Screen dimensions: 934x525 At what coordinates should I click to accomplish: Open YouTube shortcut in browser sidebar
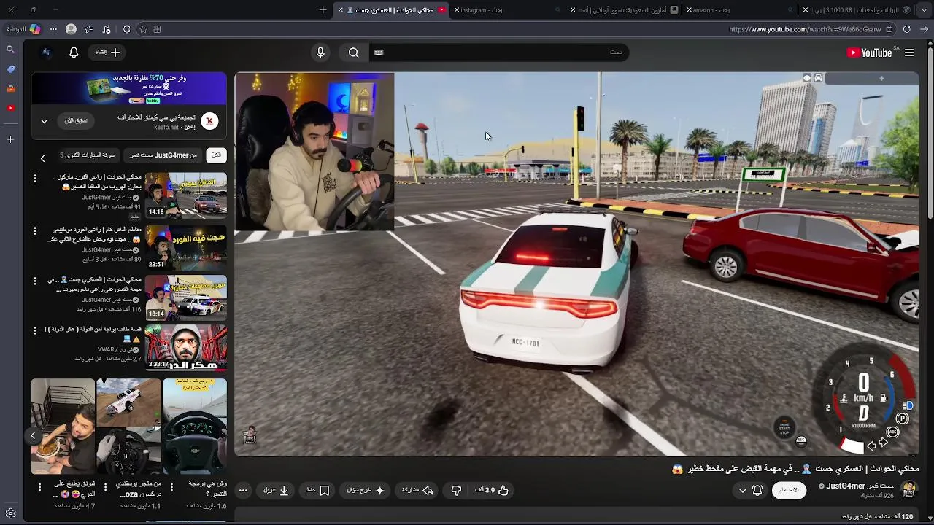10,108
